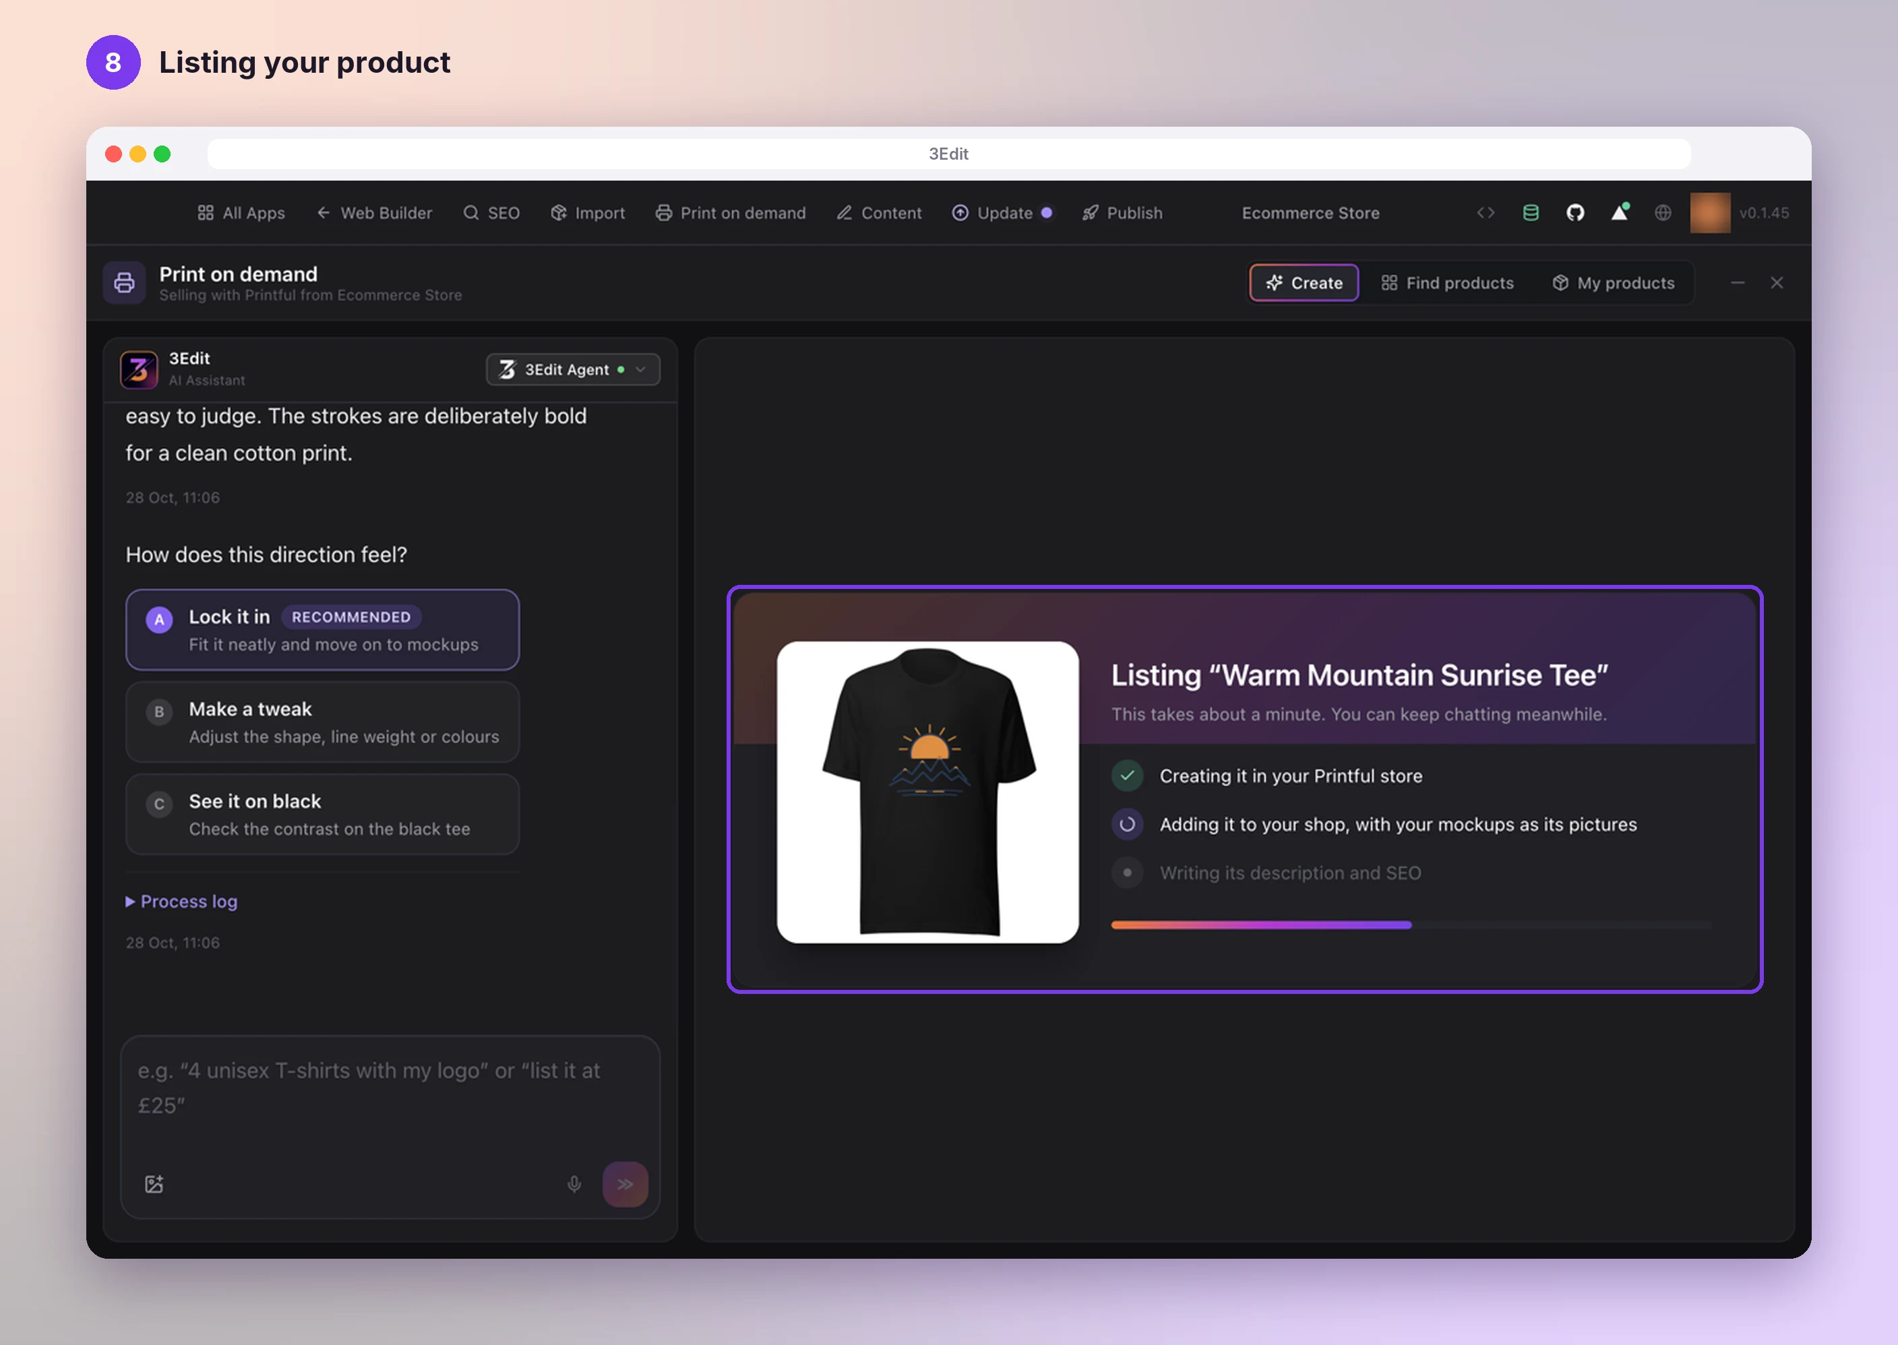The image size is (1898, 1345).
Task: Click the All Apps grid icon
Action: click(206, 213)
